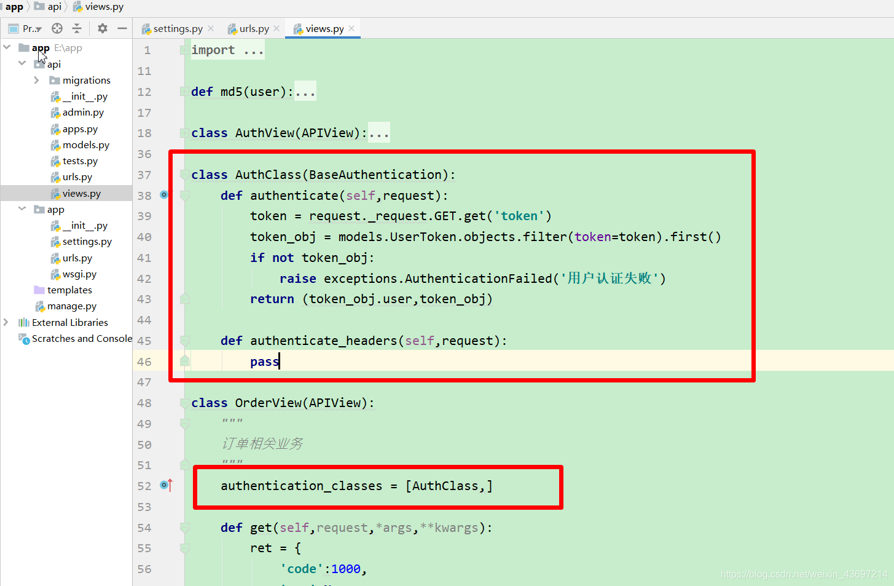Open the Project view dropdown

point(25,28)
